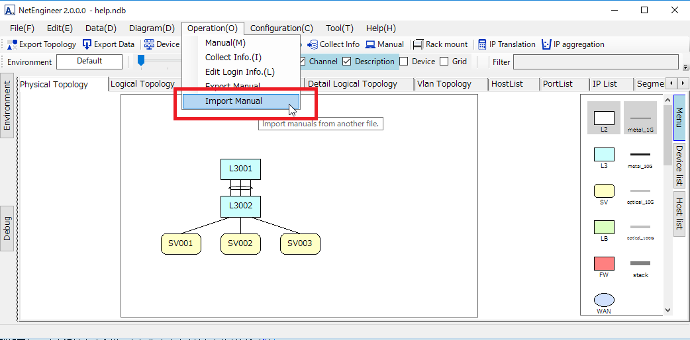Image resolution: width=690 pixels, height=340 pixels.
Task: Expand the toolbar overflow arrow
Action: click(x=685, y=67)
